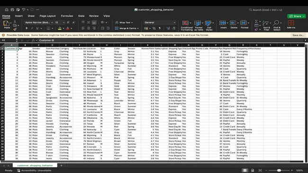Image resolution: width=308 pixels, height=173 pixels.
Task: Click the Paste clipboard icon
Action: (x=6, y=24)
